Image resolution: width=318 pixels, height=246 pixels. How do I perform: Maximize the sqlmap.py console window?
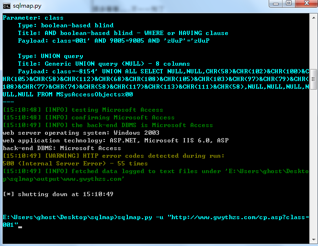point(289,3)
